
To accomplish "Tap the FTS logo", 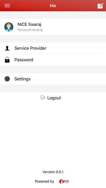I will coord(64,182).
